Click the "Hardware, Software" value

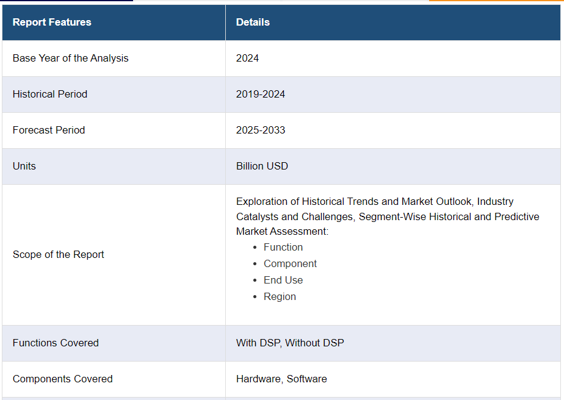coord(281,379)
